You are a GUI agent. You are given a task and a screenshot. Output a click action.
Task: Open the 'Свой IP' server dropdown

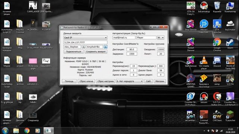coord(86,38)
